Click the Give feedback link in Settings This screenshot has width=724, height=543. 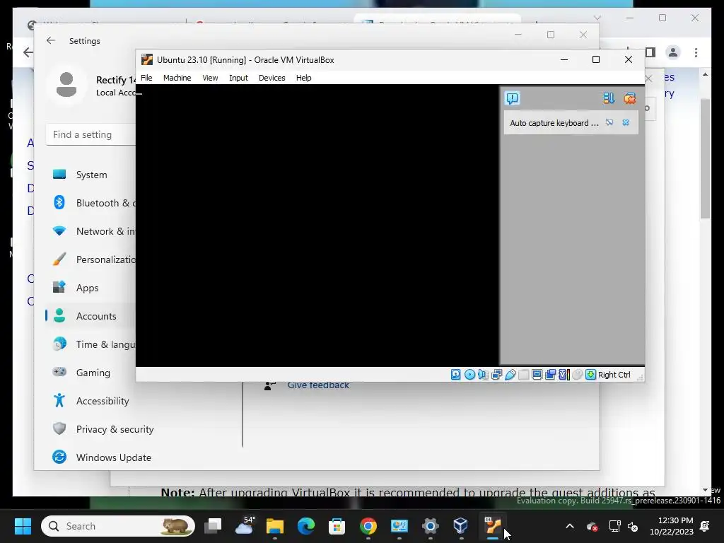318,385
